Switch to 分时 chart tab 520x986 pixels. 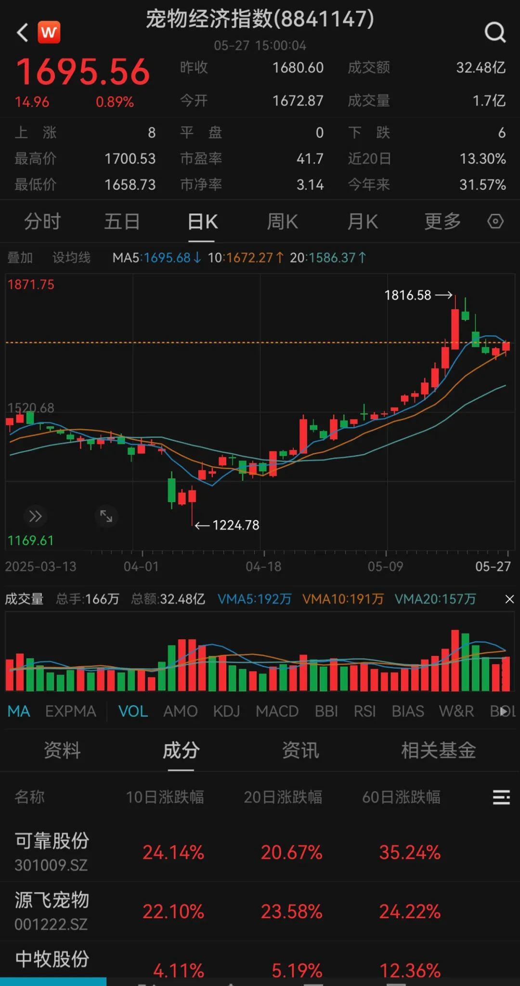pos(42,222)
